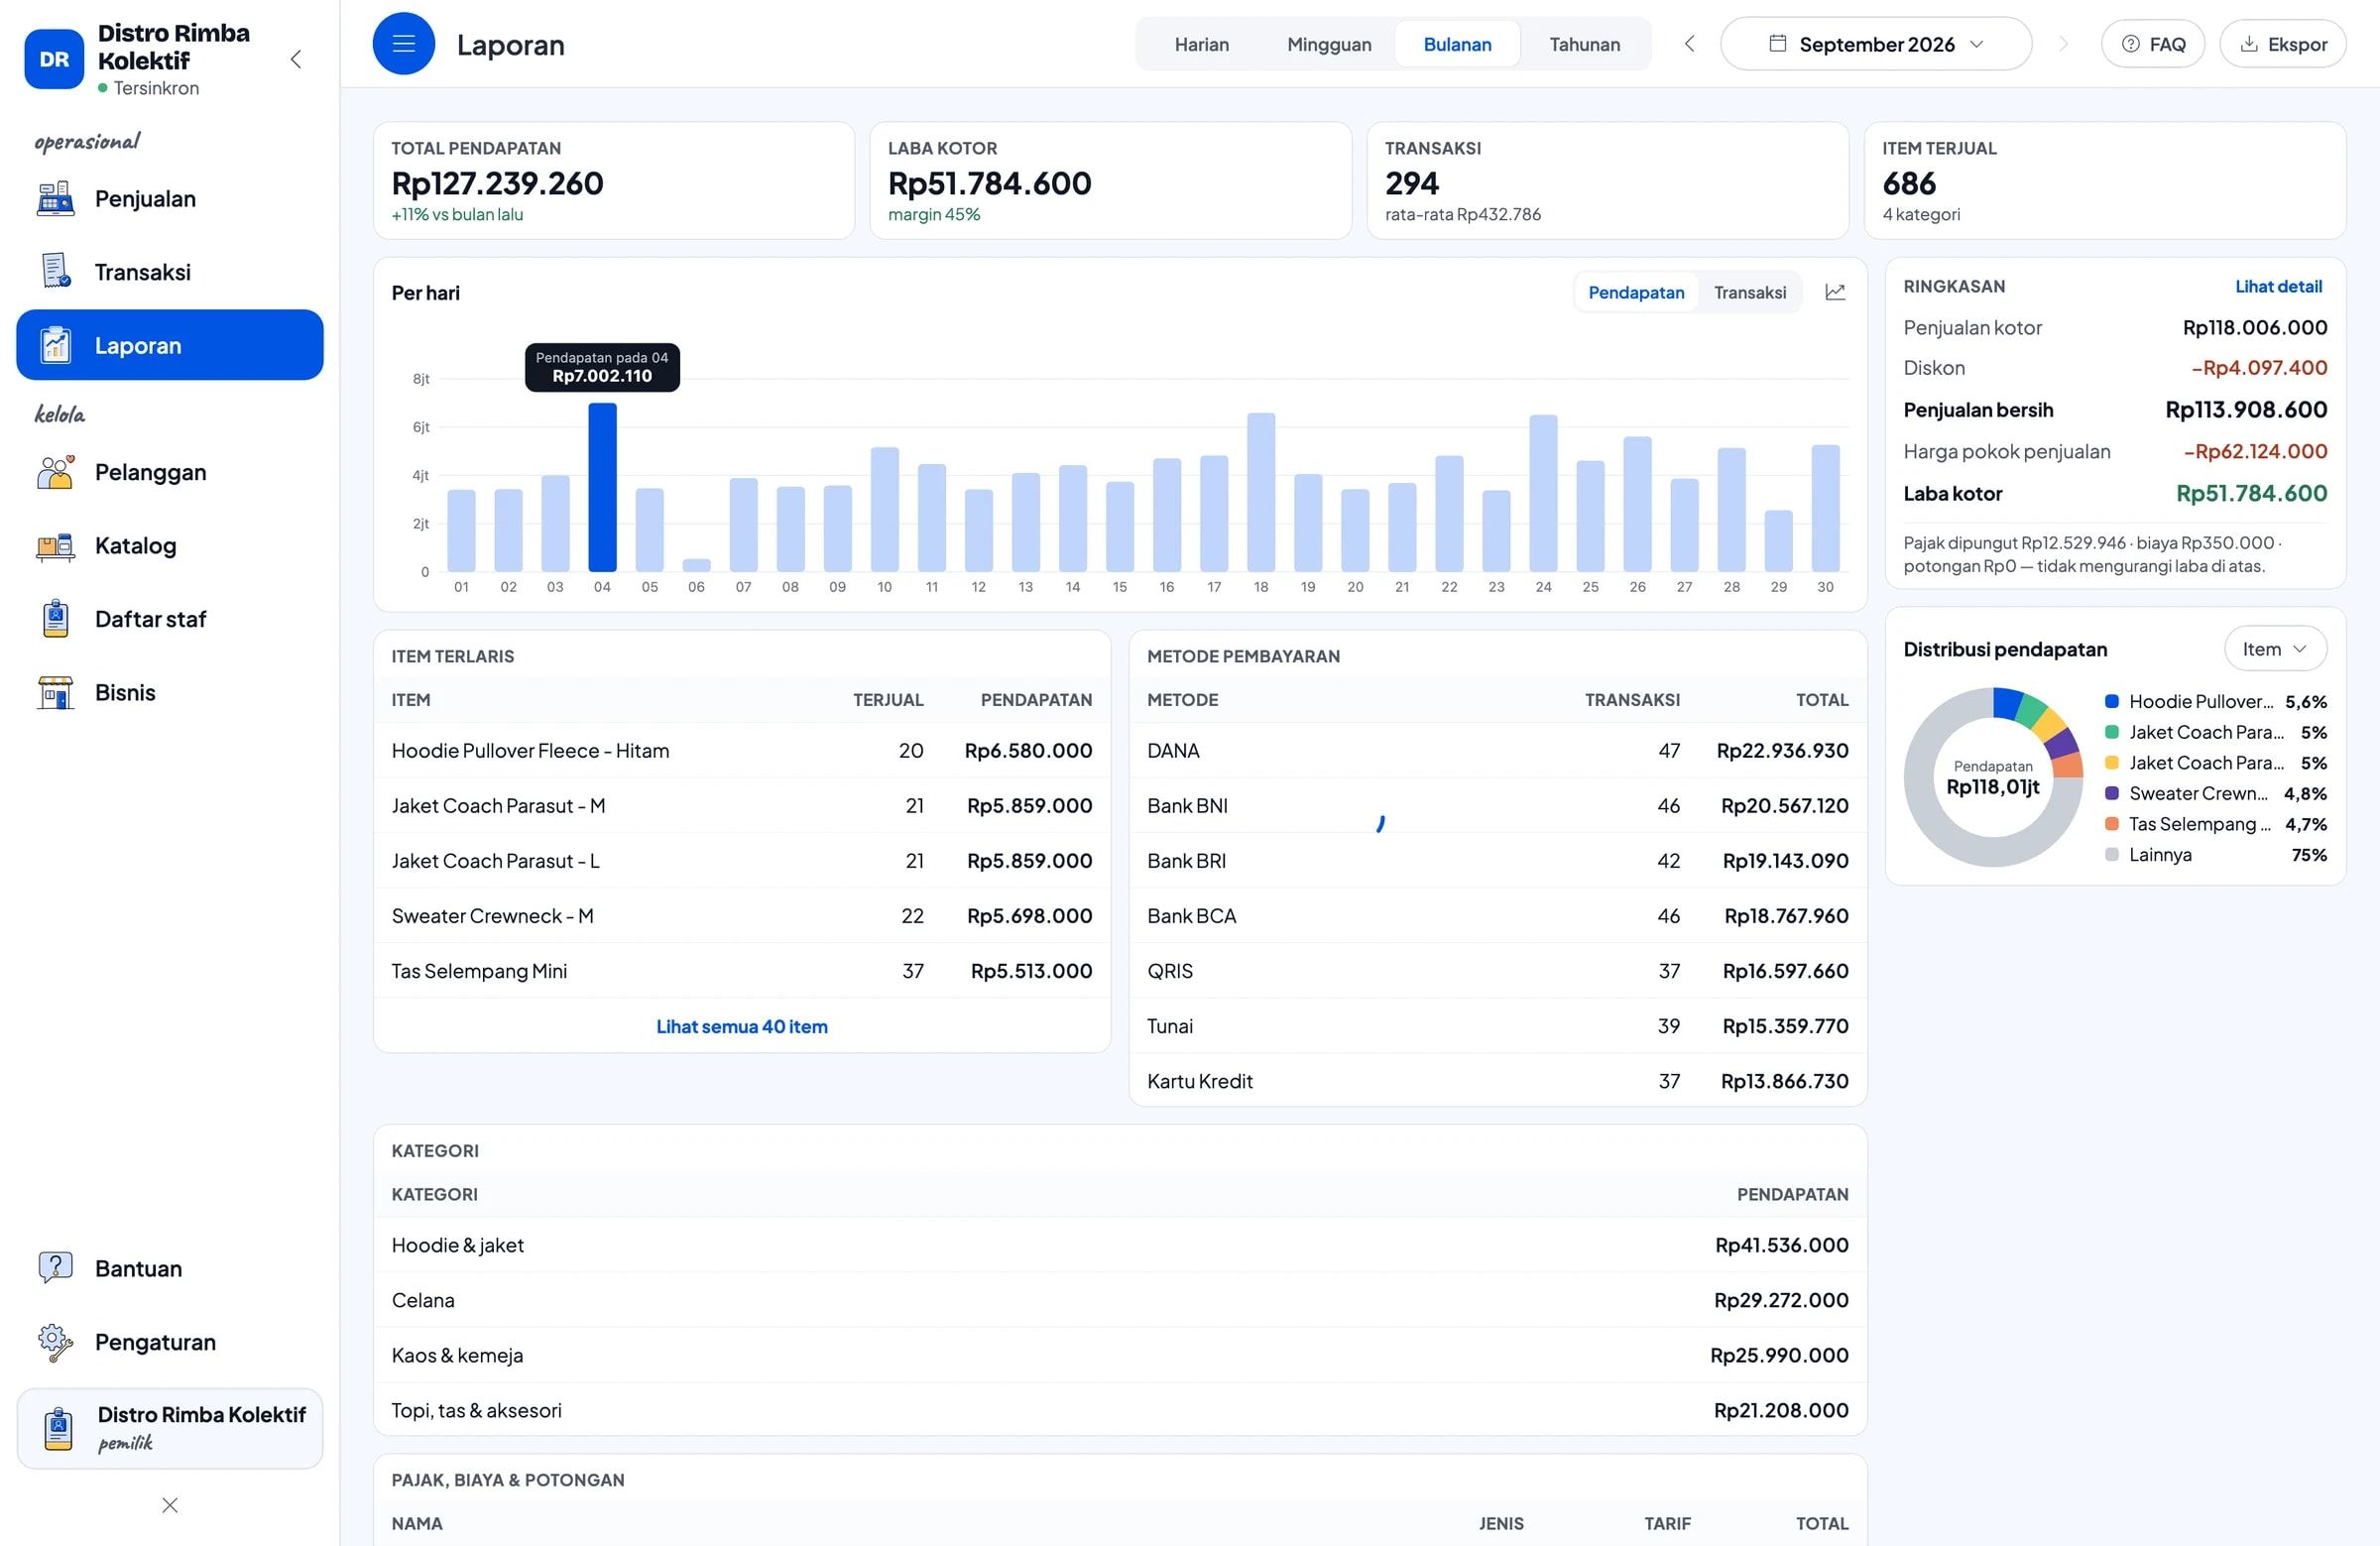The height and width of the screenshot is (1546, 2380).
Task: Open the Item distribution dropdown
Action: (2275, 649)
